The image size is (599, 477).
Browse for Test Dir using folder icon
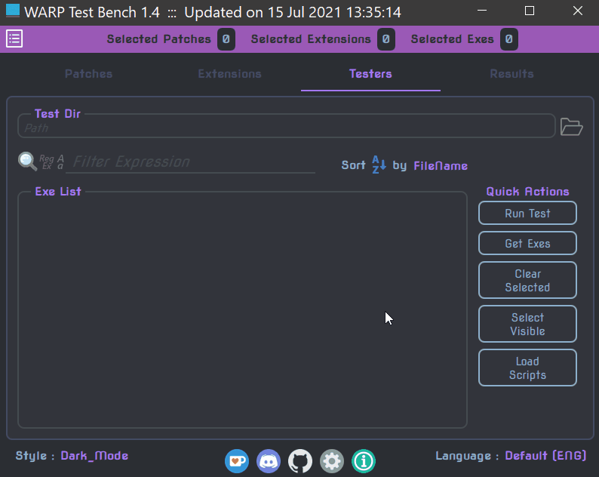(571, 127)
